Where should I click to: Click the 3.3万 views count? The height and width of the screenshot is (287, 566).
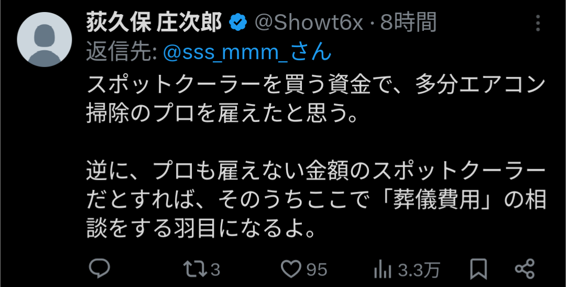click(x=419, y=270)
